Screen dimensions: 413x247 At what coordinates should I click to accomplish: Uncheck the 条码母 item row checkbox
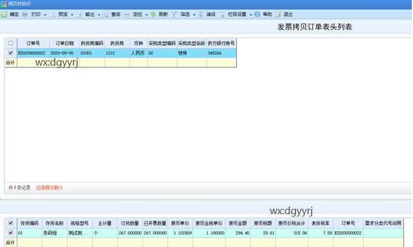coord(10,233)
